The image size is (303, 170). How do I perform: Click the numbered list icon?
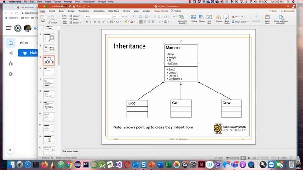[x=147, y=17]
